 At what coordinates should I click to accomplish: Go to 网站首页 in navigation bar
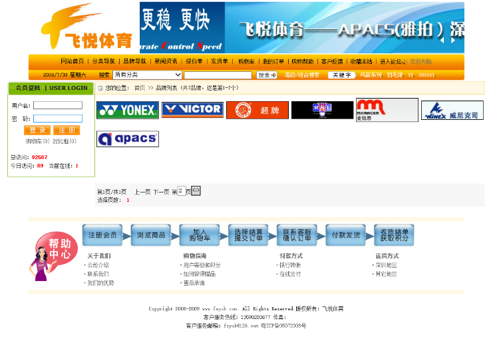73,61
